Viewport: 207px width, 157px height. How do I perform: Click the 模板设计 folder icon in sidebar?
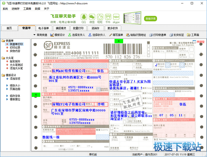[3, 75]
